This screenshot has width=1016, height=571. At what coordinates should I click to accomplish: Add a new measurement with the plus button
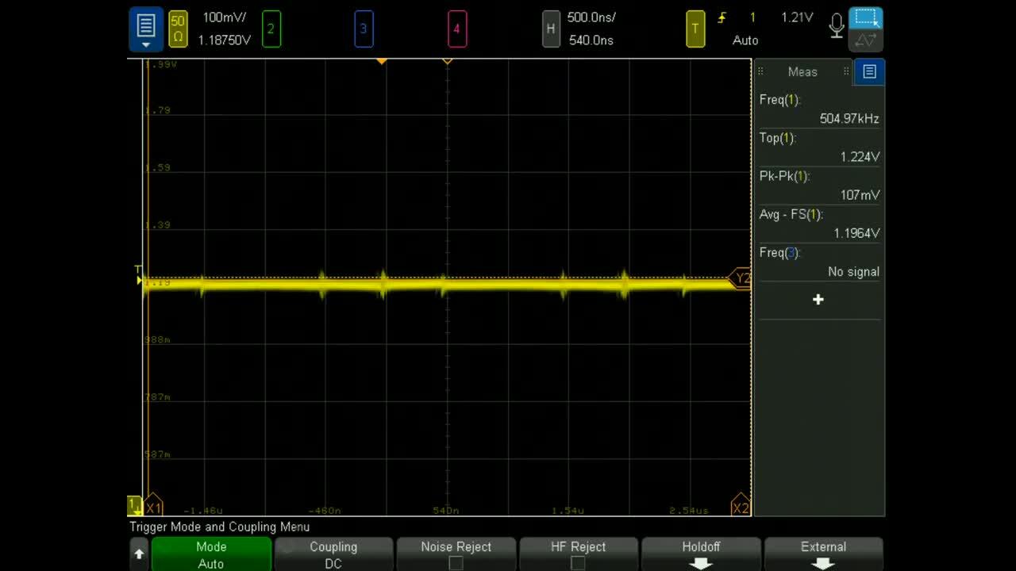pyautogui.click(x=818, y=299)
